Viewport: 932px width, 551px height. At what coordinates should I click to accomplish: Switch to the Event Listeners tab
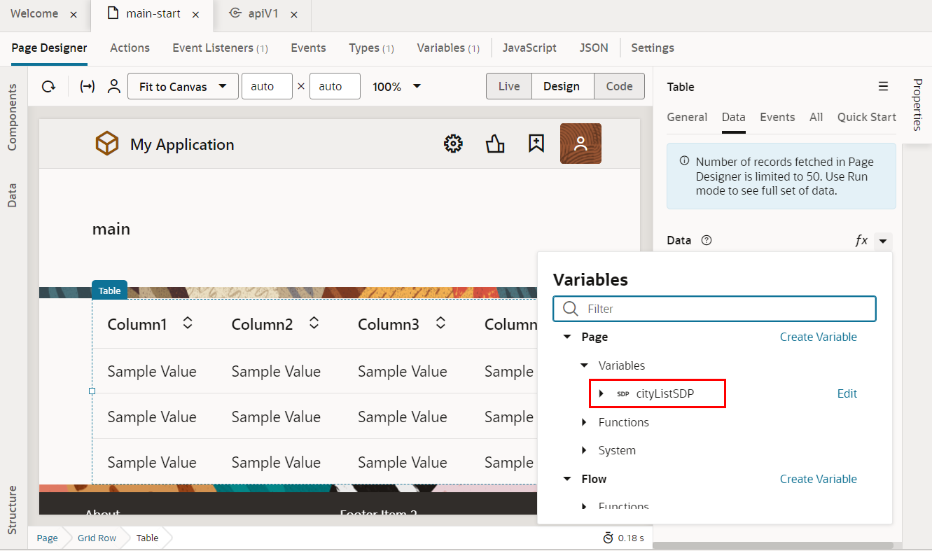[220, 48]
